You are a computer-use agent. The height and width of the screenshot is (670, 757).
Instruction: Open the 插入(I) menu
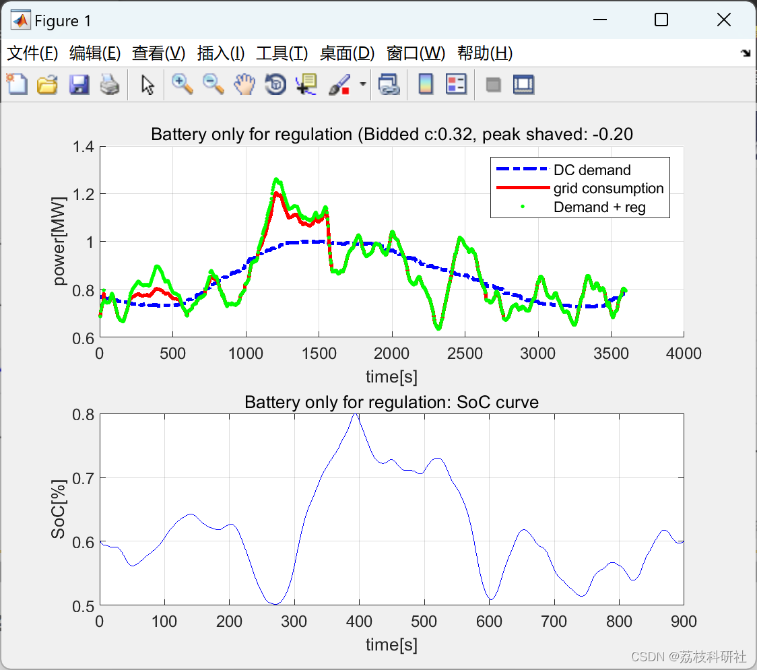tap(221, 53)
